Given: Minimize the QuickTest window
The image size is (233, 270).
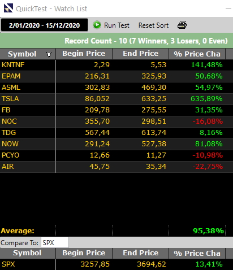Looking at the screenshot, I should point(228,8).
